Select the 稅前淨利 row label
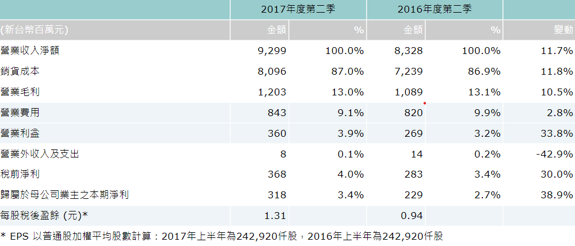The width and height of the screenshot is (575, 246). point(21,174)
